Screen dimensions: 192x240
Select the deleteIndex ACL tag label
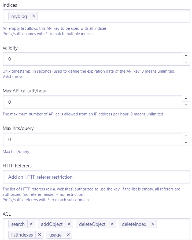[x=134, y=224]
